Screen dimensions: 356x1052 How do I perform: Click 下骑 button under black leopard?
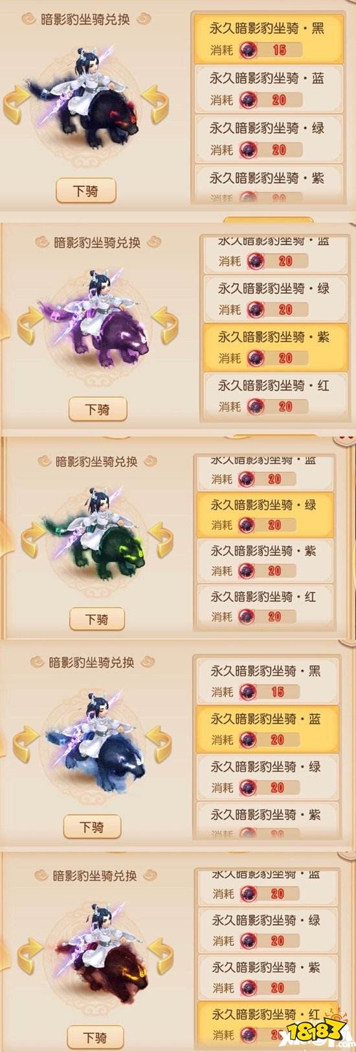pyautogui.click(x=85, y=191)
